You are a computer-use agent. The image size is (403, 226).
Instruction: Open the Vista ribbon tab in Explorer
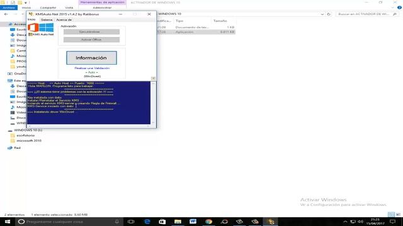click(69, 8)
